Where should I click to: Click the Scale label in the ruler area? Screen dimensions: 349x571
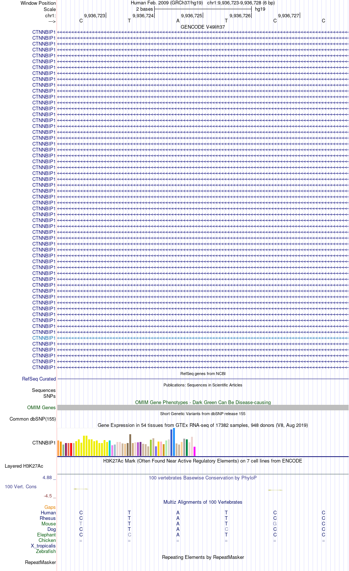click(x=50, y=9)
